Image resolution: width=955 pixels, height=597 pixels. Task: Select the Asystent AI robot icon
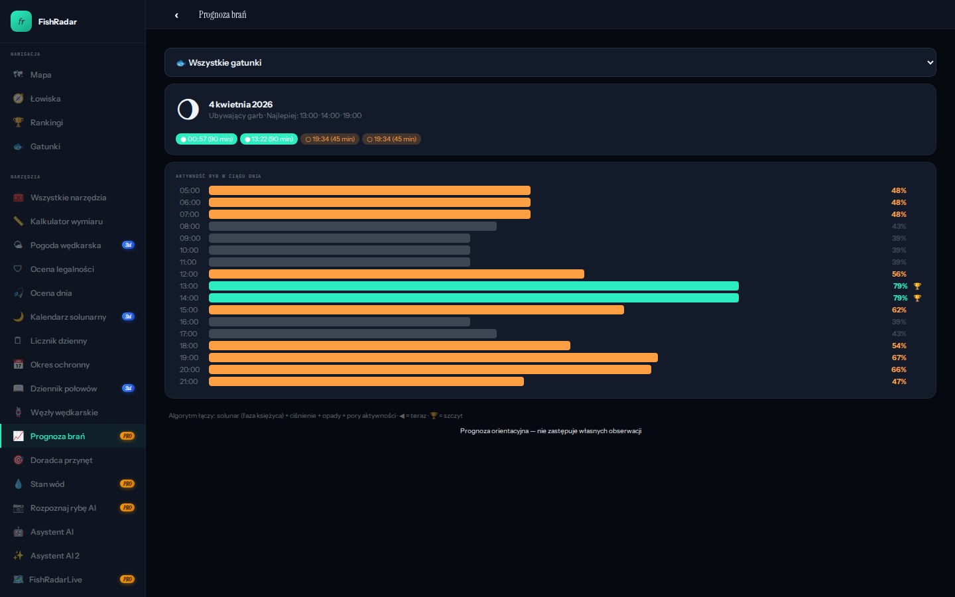point(19,532)
